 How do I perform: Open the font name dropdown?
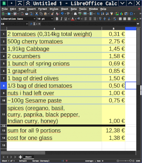tap(35, 19)
